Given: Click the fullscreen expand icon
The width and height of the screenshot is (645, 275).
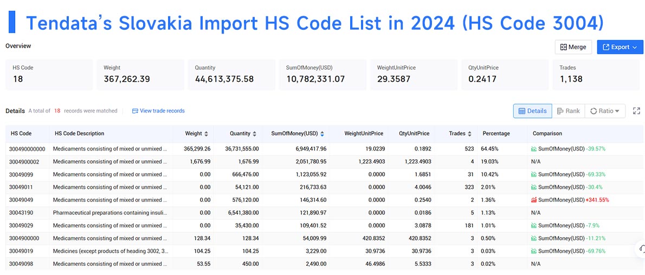Looking at the screenshot, I should [x=636, y=110].
